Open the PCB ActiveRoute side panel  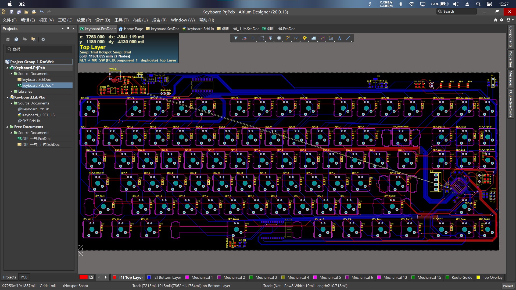click(x=511, y=104)
